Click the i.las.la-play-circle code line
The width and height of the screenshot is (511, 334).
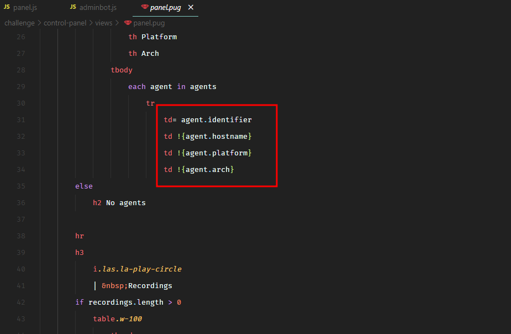coord(138,269)
